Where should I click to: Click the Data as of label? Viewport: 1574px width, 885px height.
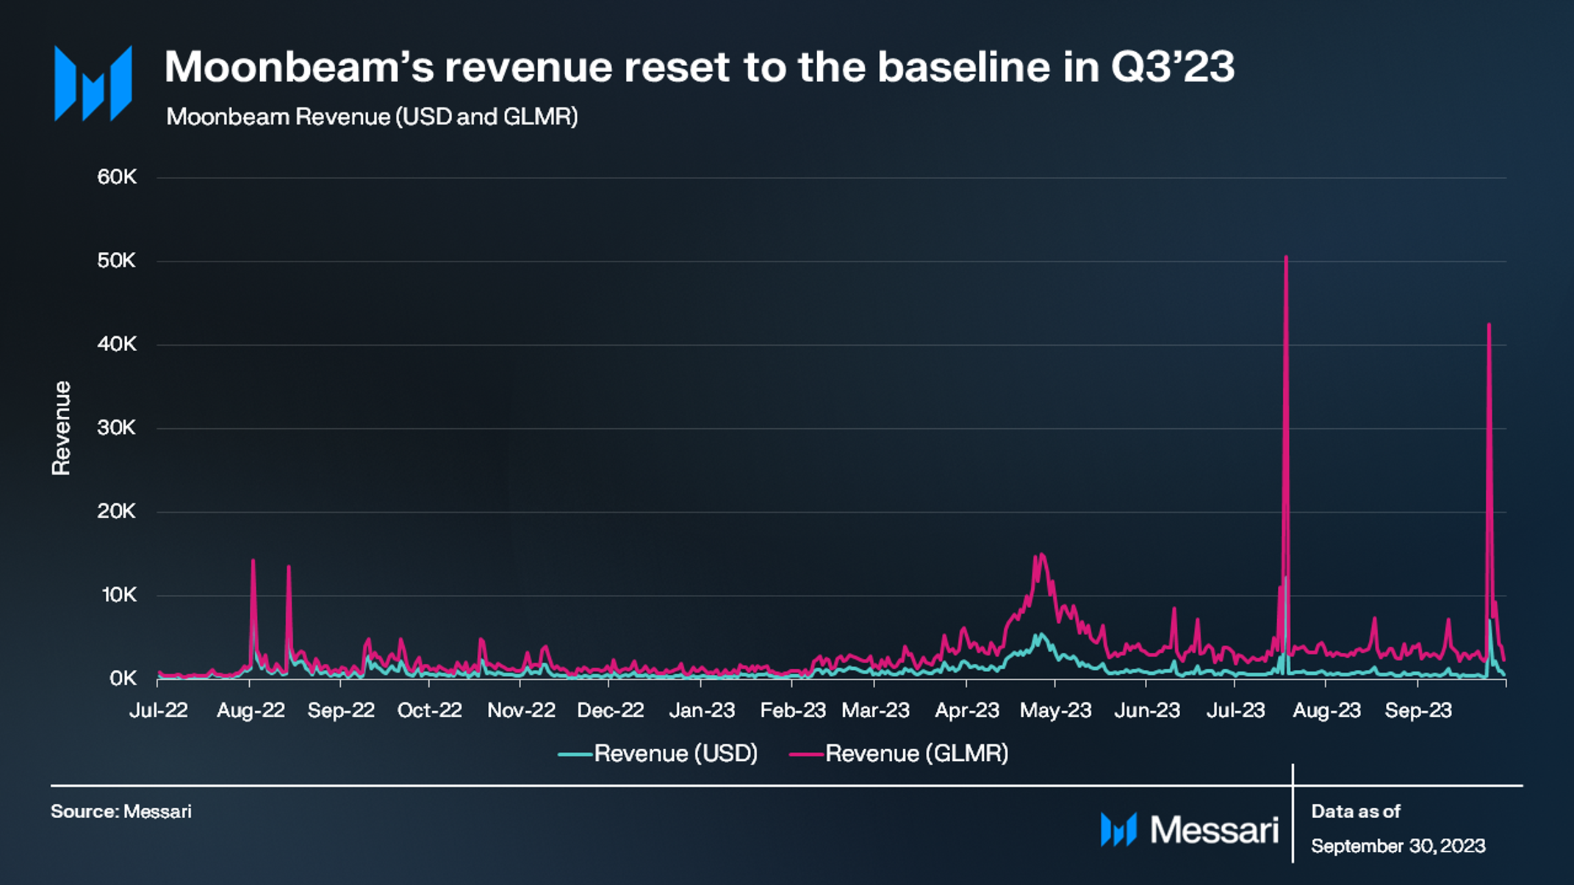[1356, 812]
